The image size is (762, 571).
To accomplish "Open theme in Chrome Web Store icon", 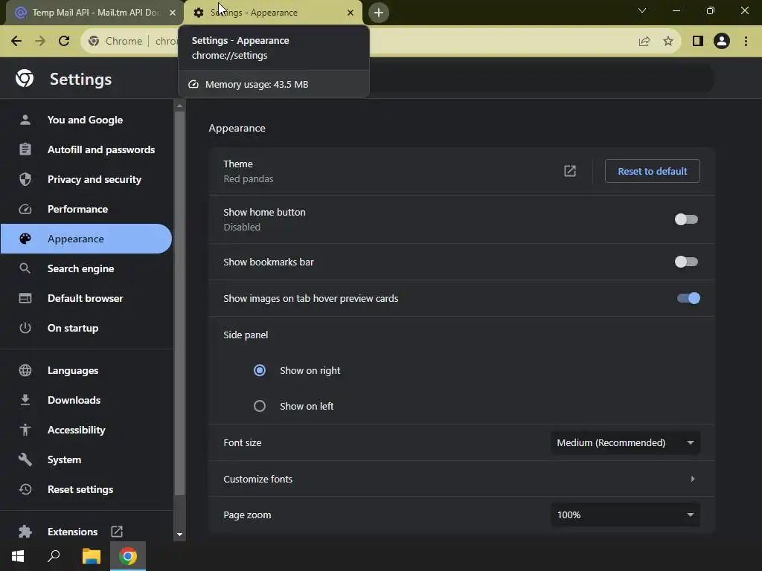I will [x=570, y=171].
